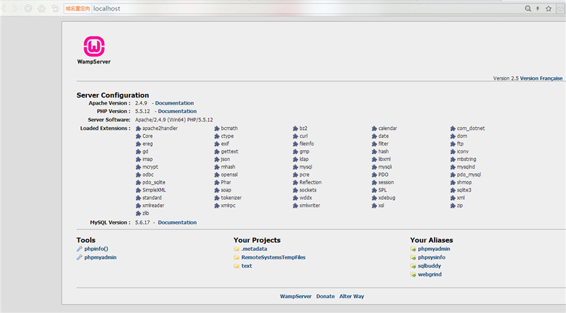Click alias icon beside webgrind
The image size is (566, 313).
(x=413, y=274)
